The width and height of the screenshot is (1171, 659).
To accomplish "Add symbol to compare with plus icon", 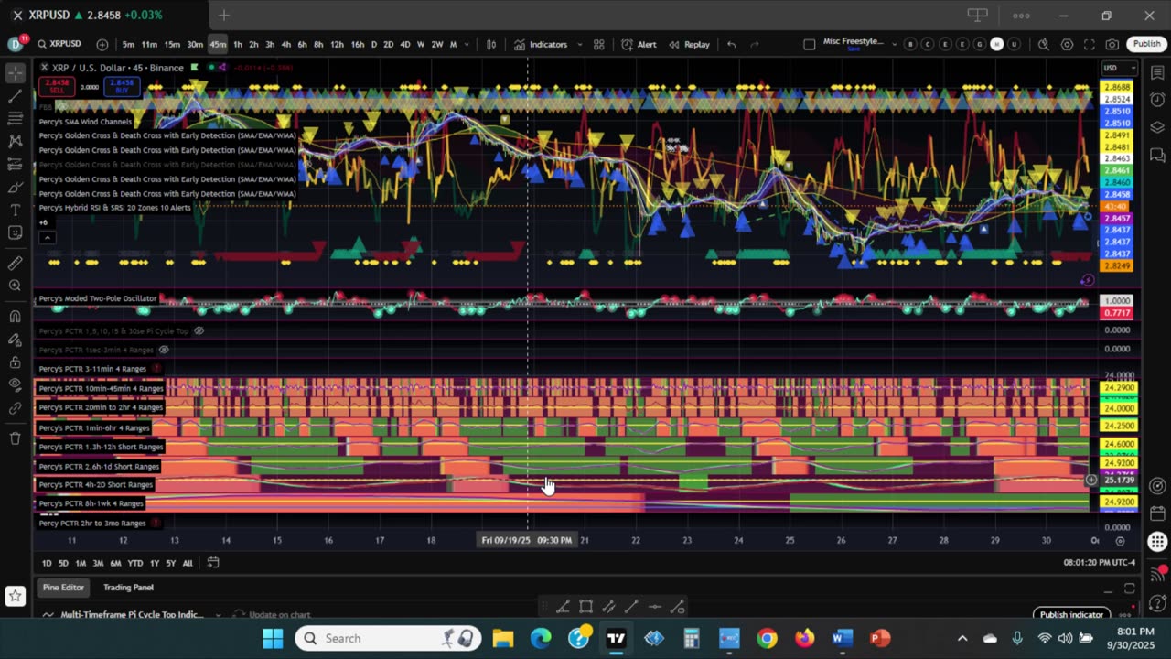I will tap(102, 44).
